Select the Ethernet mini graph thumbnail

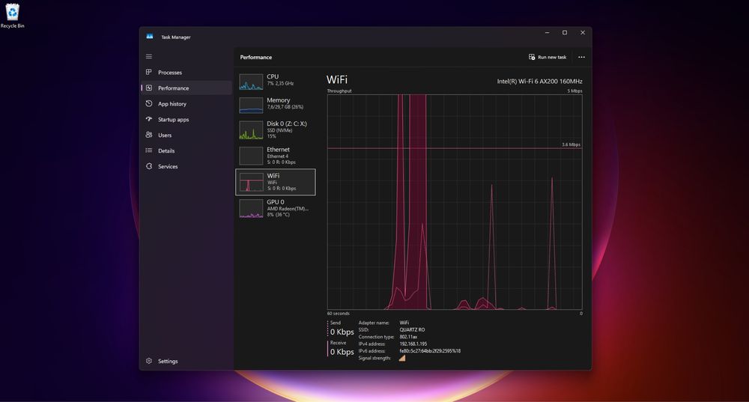click(x=251, y=156)
